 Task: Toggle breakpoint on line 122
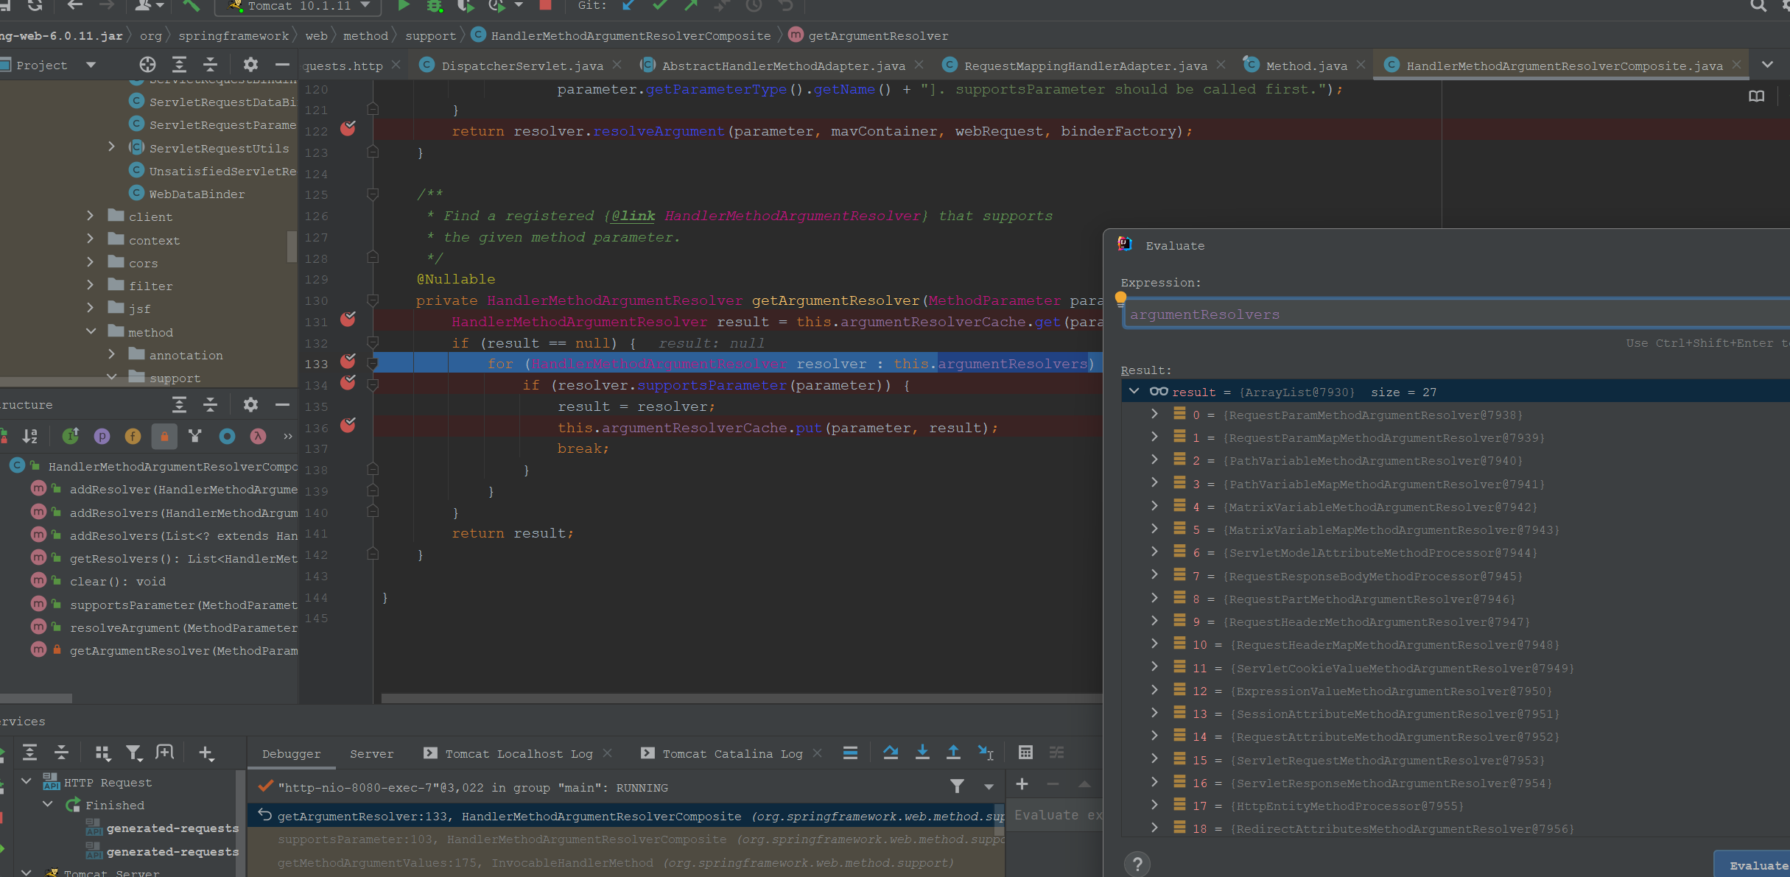pos(348,130)
